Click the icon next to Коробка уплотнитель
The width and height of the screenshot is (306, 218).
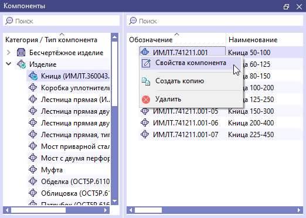33,87
